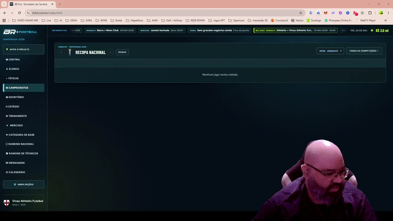Open the WOW bookmark folder
This screenshot has height=221, width=393.
[x=101, y=21]
